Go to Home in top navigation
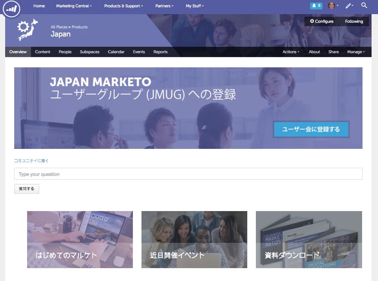Viewport: 378px width, 281px height. (39, 6)
